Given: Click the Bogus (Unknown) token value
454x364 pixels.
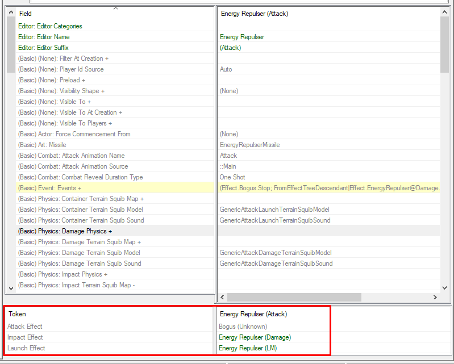Looking at the screenshot, I should [243, 327].
